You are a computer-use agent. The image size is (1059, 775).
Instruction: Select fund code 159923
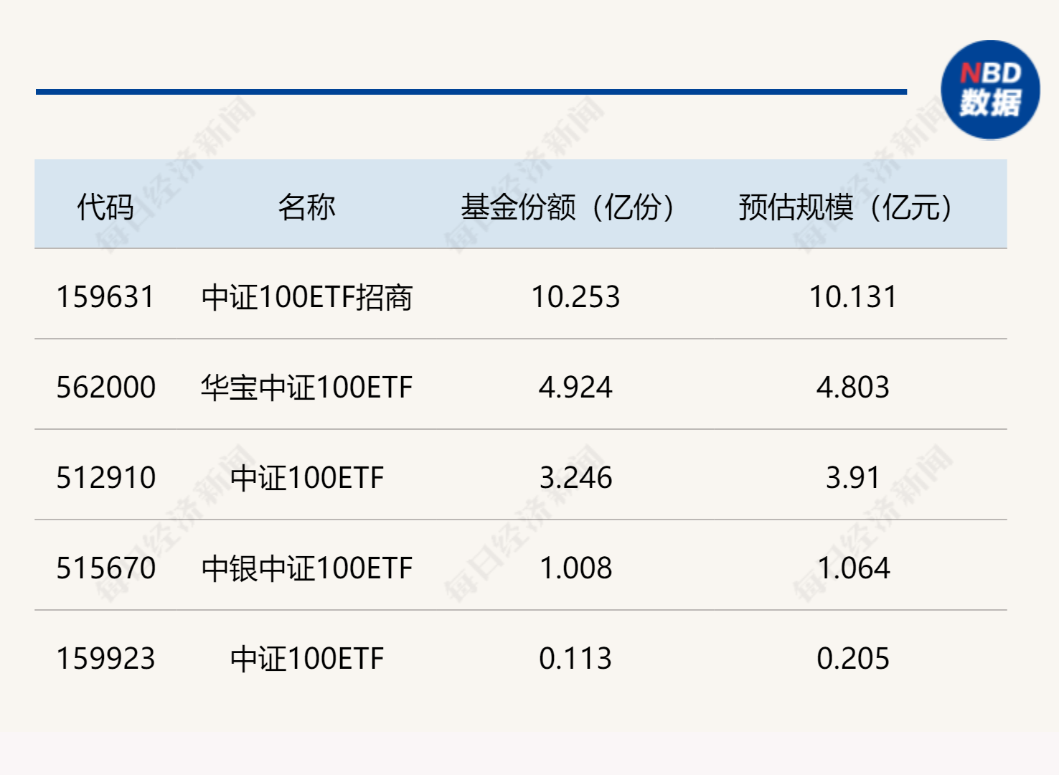click(105, 659)
